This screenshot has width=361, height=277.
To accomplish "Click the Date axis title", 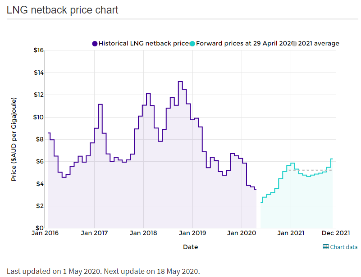I will coord(190,247).
